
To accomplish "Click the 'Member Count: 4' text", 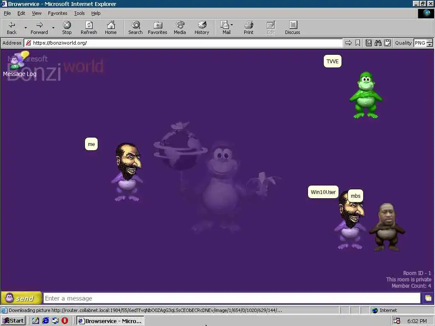I will click(411, 286).
